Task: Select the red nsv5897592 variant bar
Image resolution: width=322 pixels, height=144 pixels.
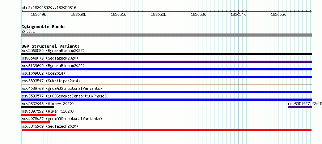Action: pyautogui.click(x=38, y=115)
